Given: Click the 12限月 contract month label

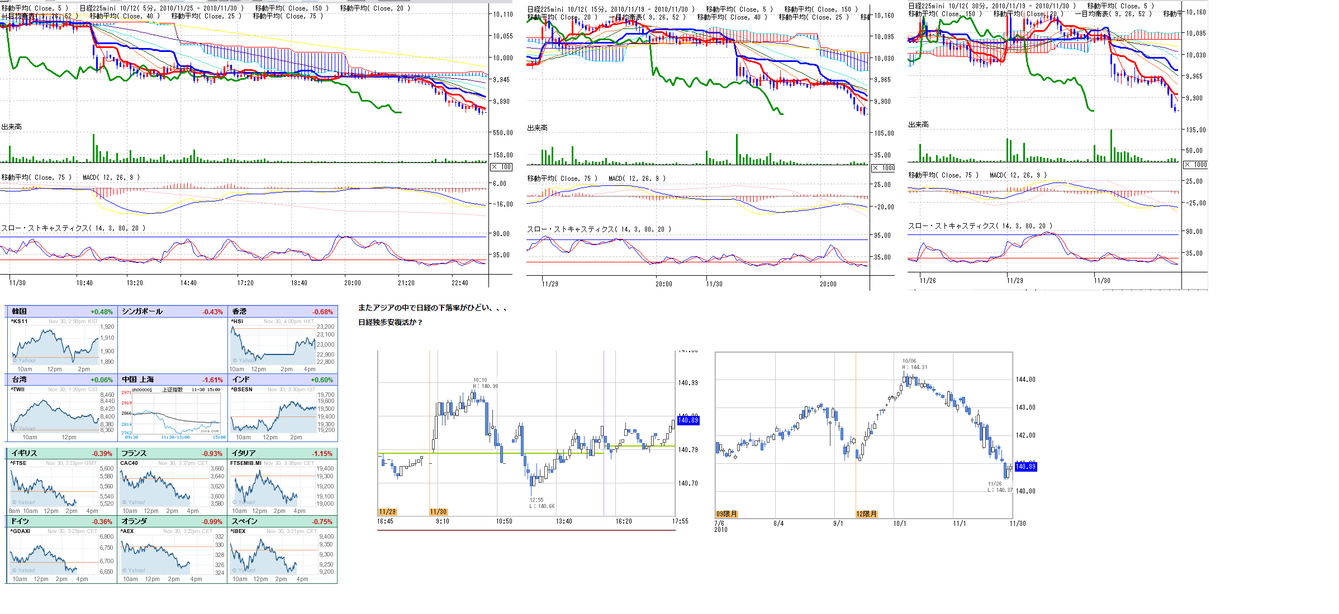Looking at the screenshot, I should (866, 514).
